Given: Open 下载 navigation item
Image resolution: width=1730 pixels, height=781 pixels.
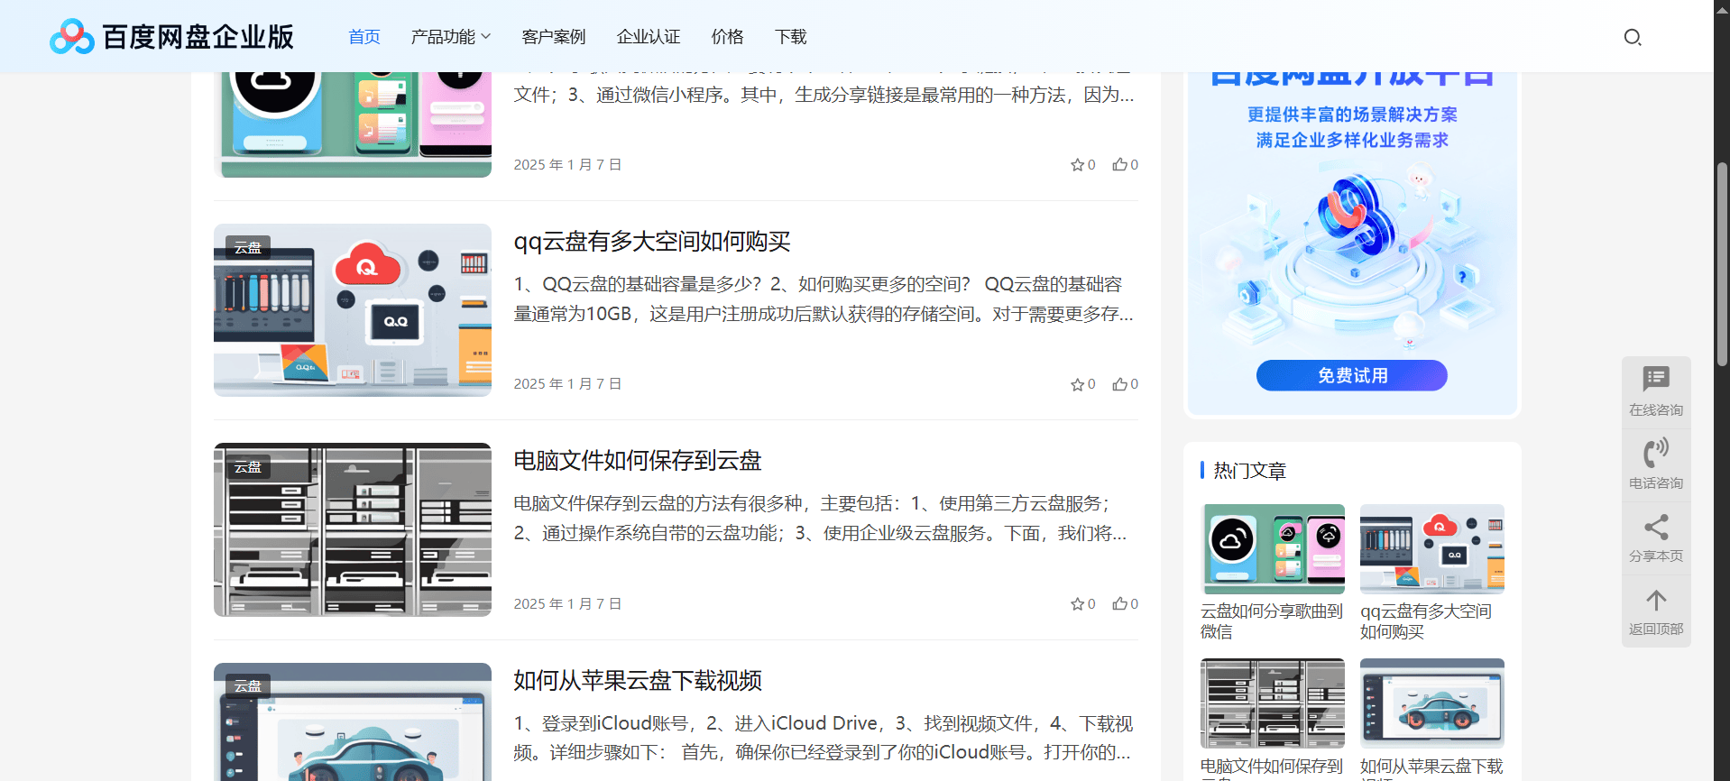Looking at the screenshot, I should (791, 37).
